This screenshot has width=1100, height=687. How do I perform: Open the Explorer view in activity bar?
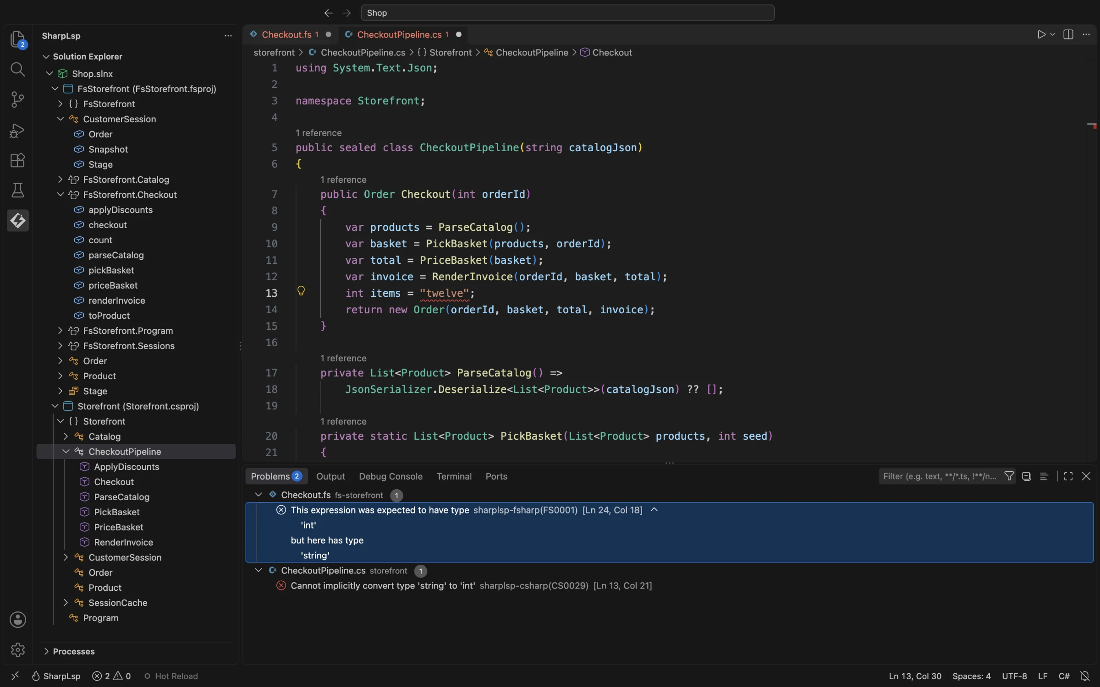point(17,39)
